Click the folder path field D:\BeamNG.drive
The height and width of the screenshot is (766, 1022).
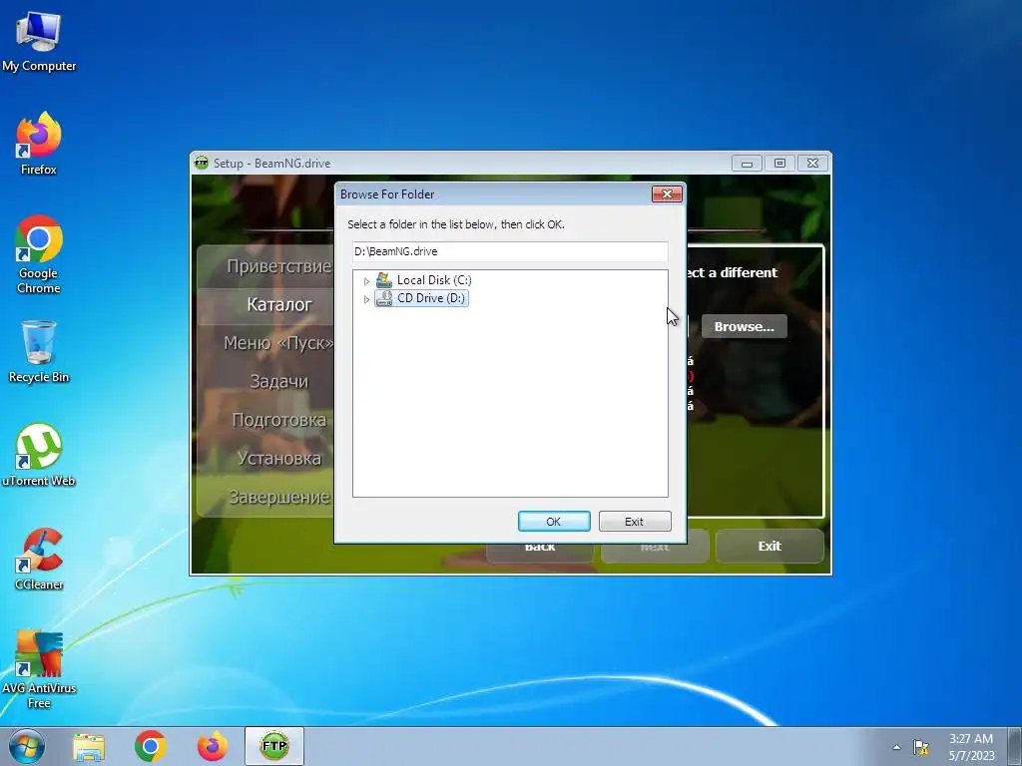(x=510, y=251)
